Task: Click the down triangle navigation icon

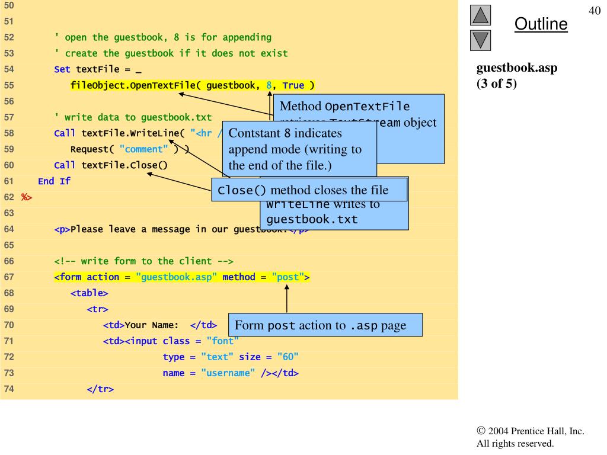Action: (x=480, y=41)
